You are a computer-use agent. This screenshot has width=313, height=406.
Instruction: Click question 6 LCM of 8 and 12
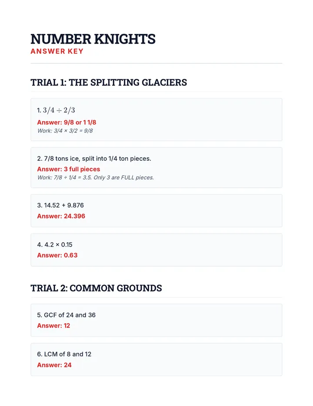64,354
